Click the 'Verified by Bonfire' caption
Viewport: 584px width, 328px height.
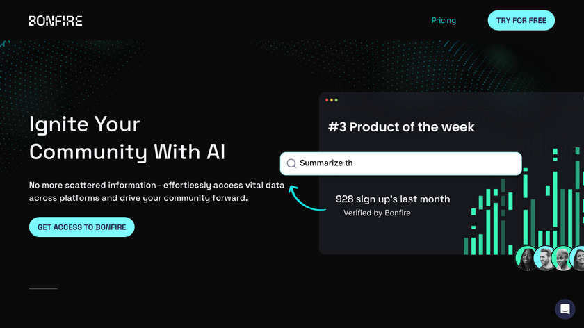pyautogui.click(x=377, y=213)
